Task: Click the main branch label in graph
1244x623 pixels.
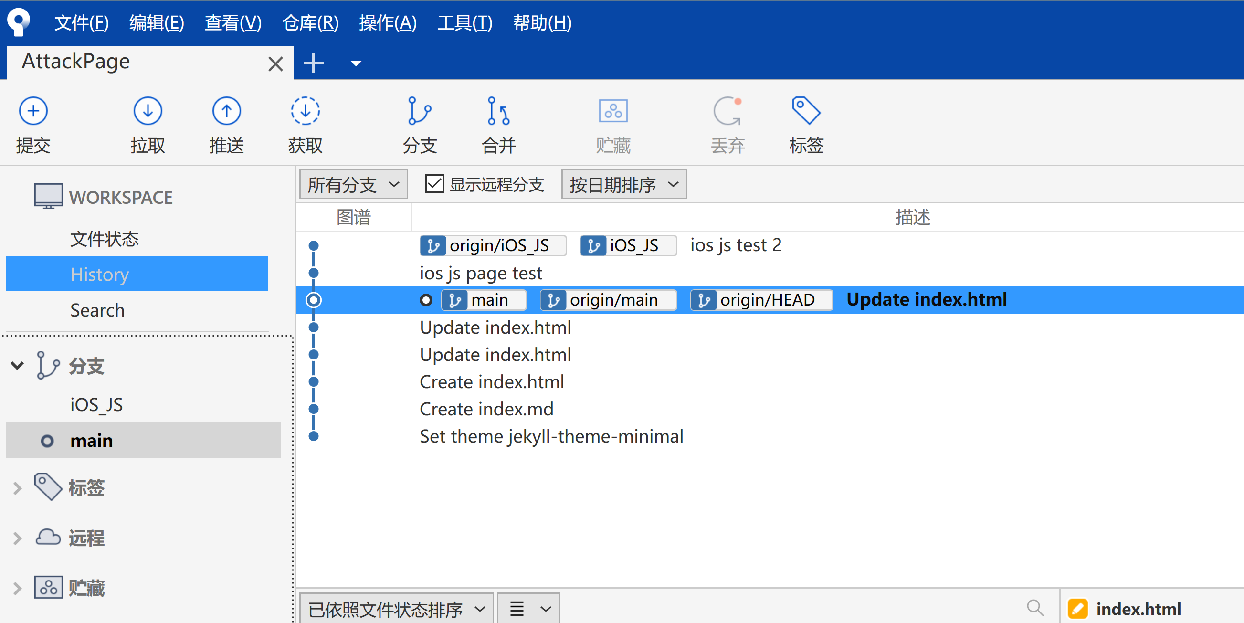Action: [484, 300]
